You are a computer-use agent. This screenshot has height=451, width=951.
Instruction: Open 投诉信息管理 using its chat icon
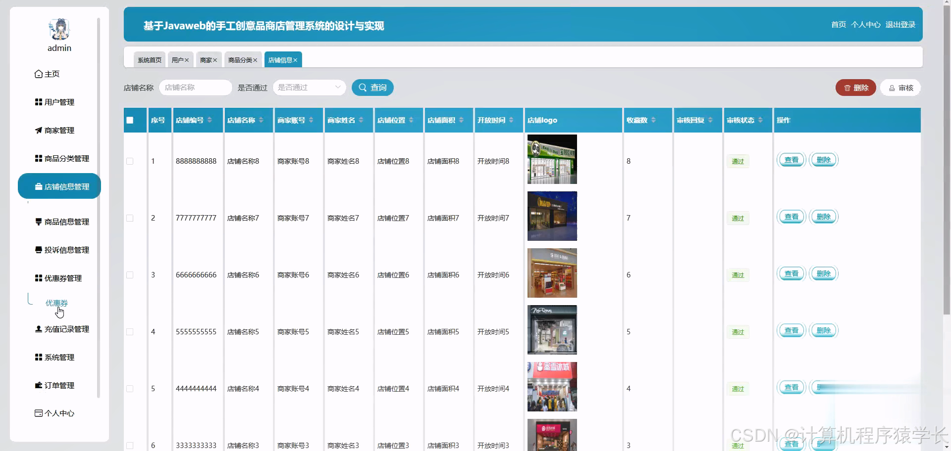coord(38,250)
